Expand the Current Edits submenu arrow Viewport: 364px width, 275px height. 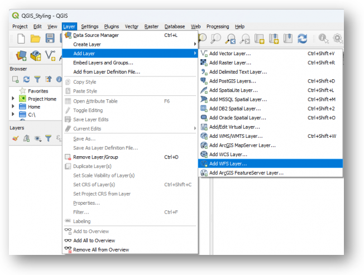tap(195, 128)
